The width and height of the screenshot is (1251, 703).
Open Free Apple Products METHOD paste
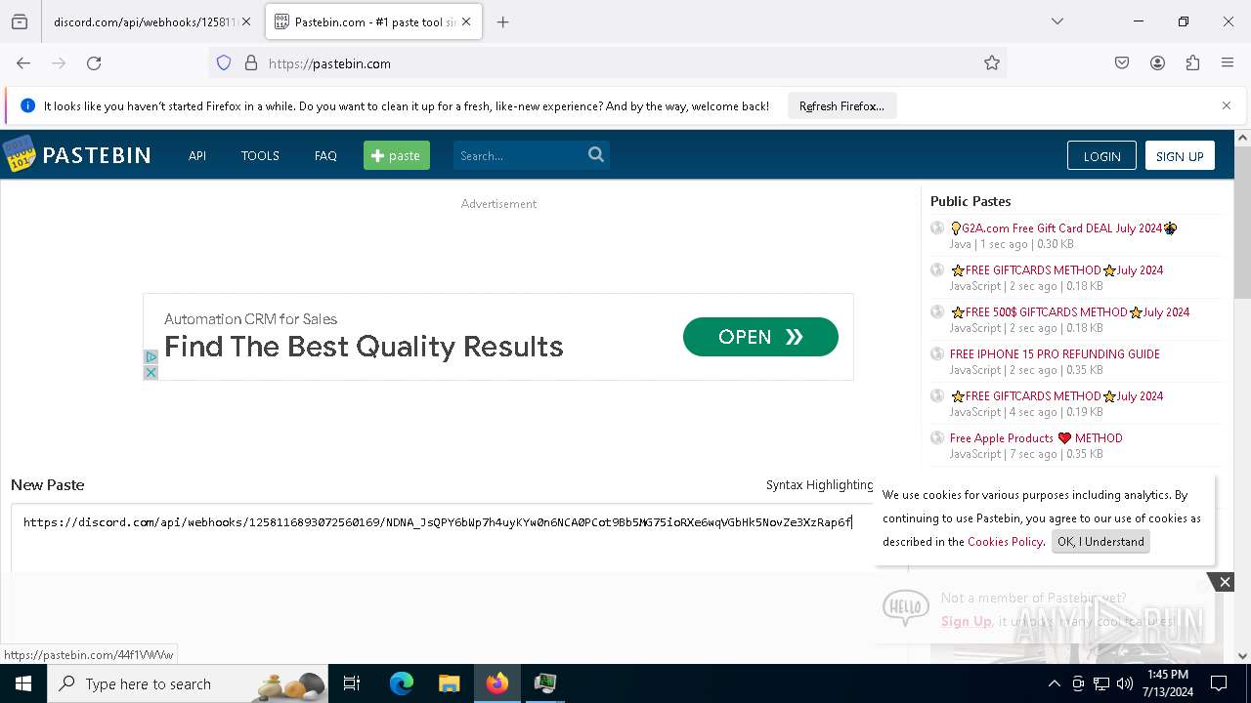(1036, 438)
